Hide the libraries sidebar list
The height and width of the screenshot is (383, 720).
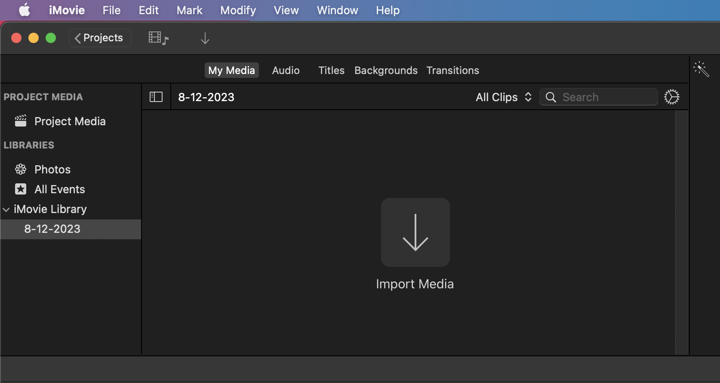[156, 97]
